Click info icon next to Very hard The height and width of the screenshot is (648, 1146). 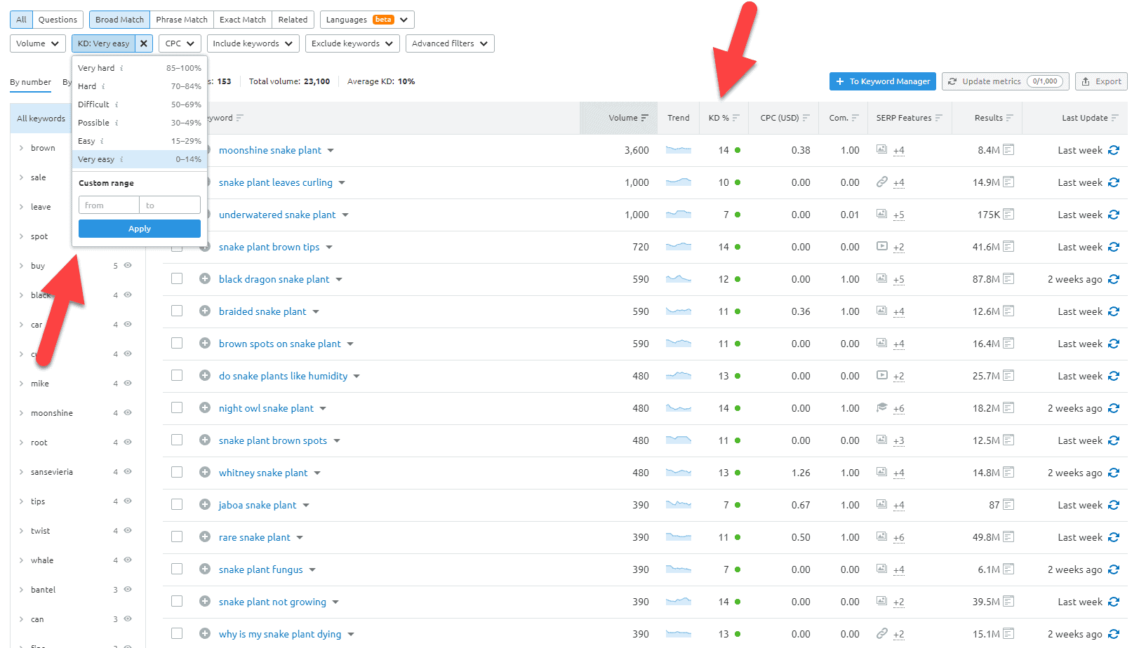pyautogui.click(x=121, y=68)
